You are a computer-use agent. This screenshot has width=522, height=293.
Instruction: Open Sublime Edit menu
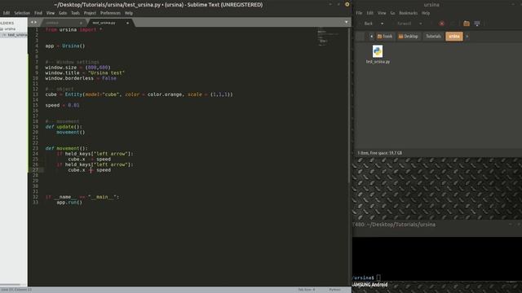coord(7,13)
